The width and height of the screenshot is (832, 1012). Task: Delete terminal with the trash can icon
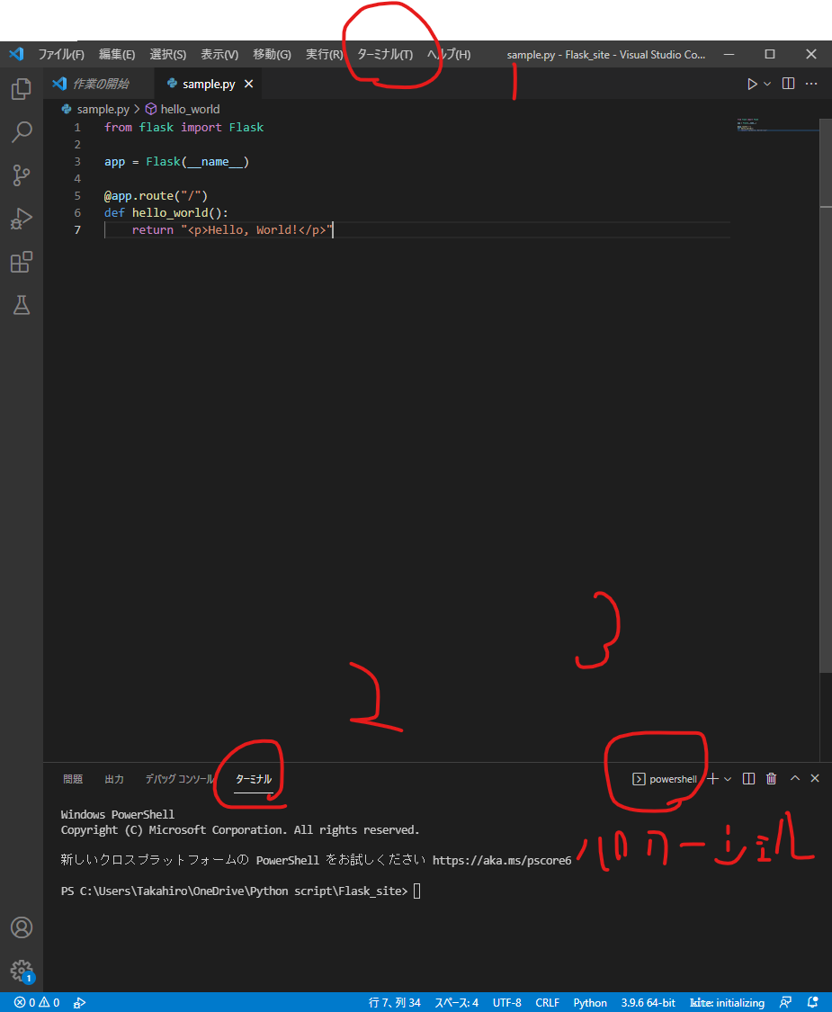pos(771,779)
